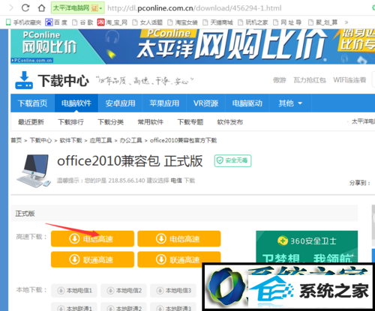Open the 网址导 bookmark

287,22
